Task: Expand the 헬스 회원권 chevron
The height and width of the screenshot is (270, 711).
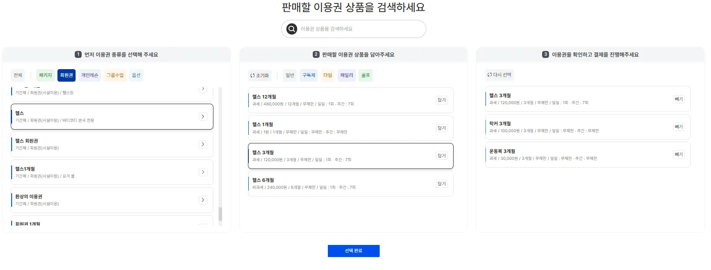Action: [x=203, y=144]
